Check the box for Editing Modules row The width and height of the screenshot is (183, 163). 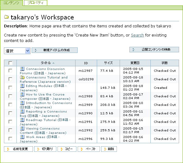pos(10,88)
